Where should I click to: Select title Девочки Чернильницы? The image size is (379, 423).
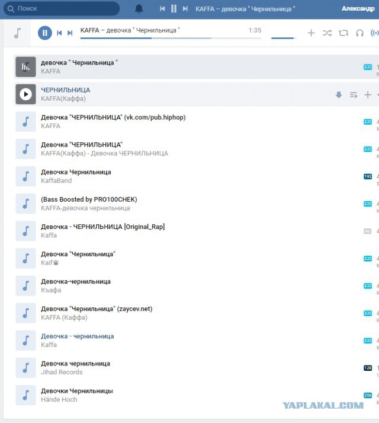[x=77, y=391]
